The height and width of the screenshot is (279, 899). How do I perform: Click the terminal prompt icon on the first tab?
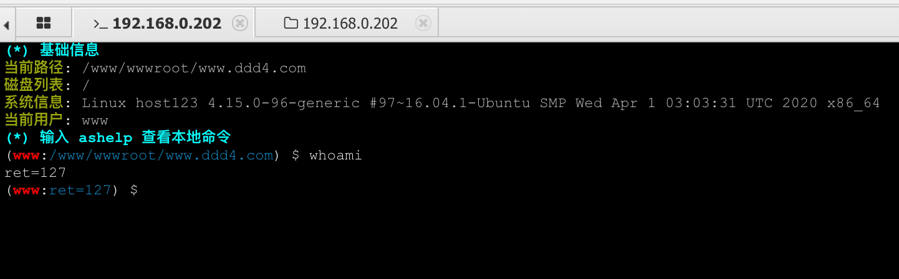point(100,24)
